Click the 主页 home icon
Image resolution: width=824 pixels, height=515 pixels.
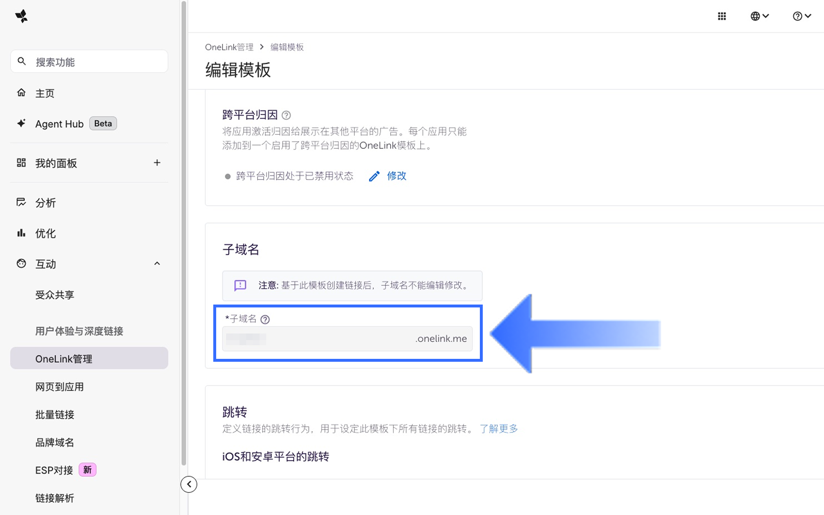[x=21, y=93]
